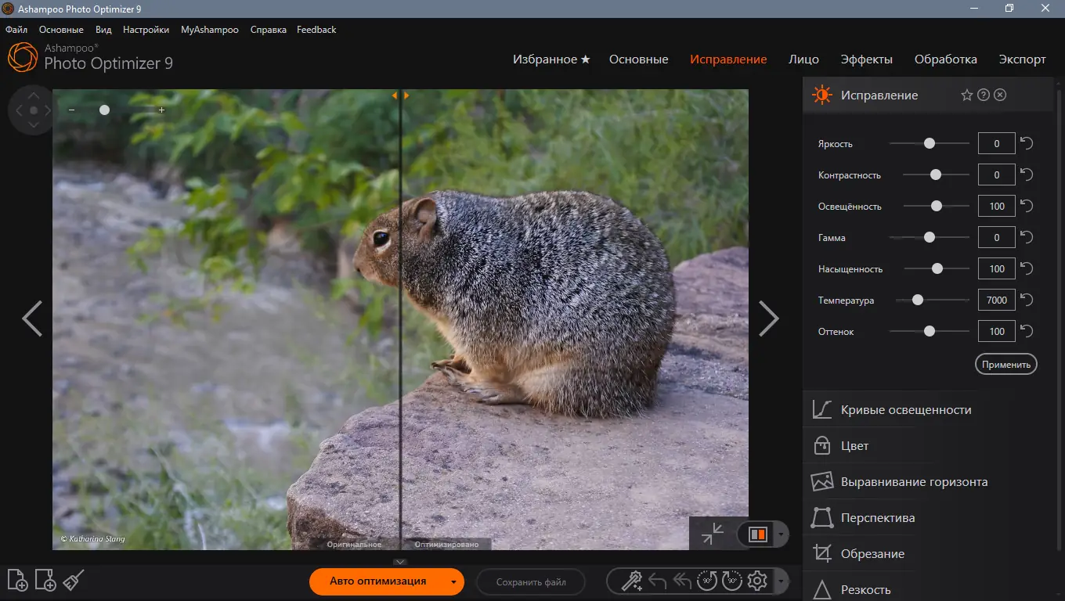The image size is (1065, 601).
Task: Expand the bottom panel chevron below image
Action: pos(400,562)
